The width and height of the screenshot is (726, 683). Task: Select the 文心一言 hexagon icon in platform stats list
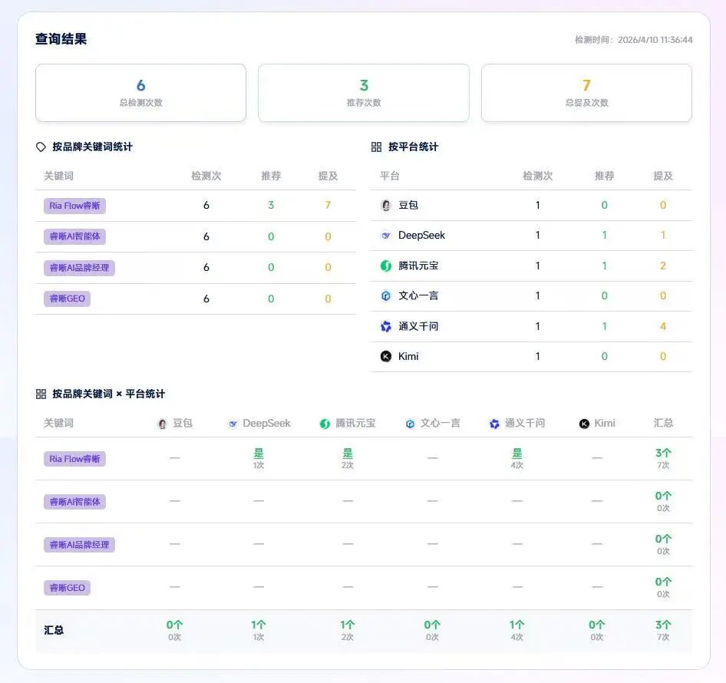click(386, 295)
